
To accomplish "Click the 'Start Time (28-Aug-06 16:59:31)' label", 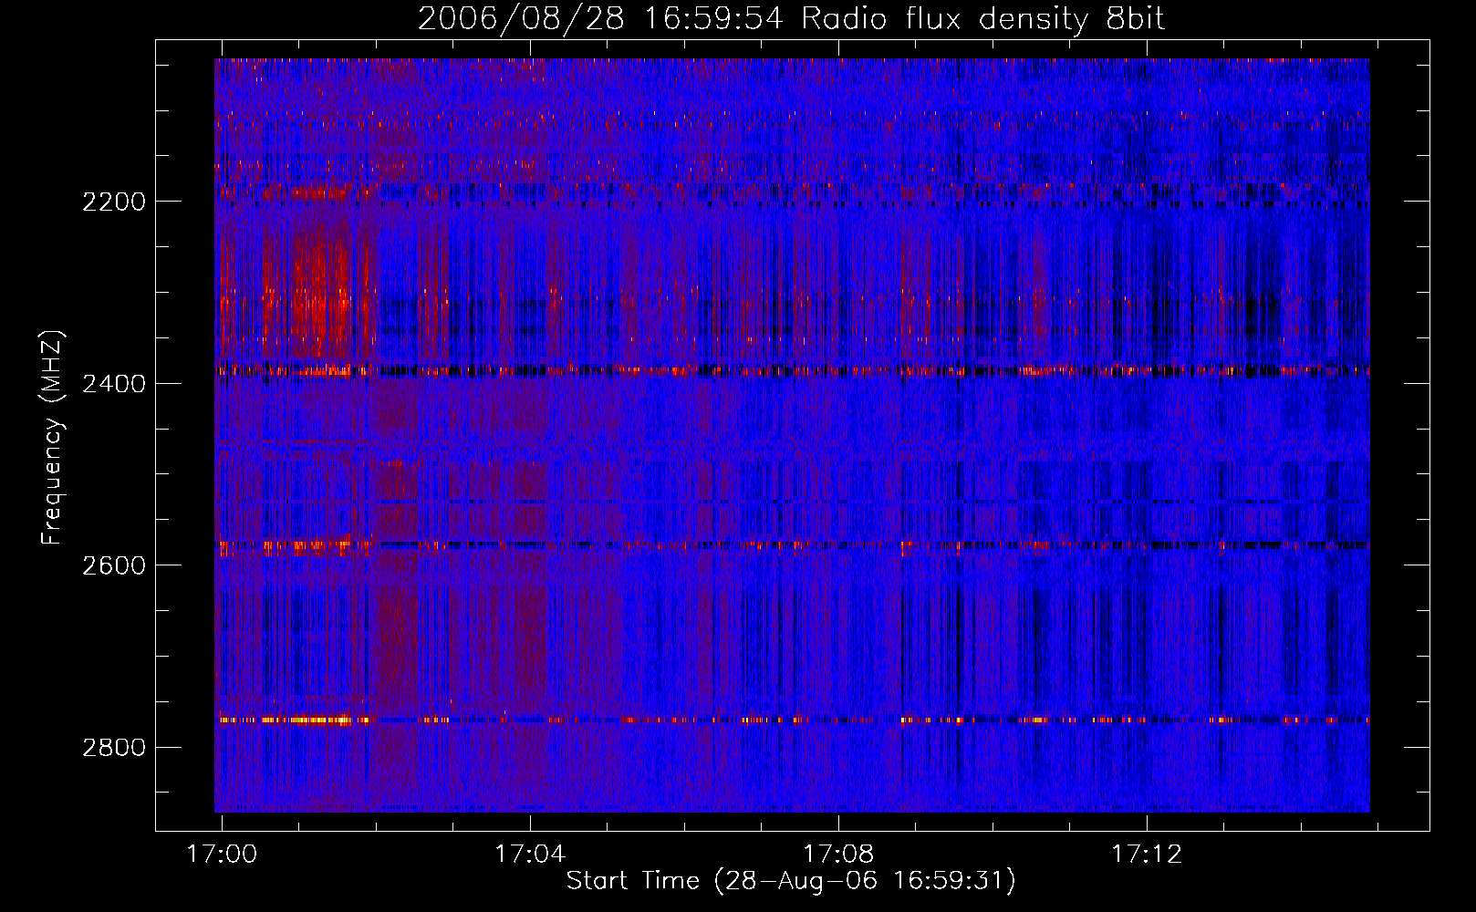I will 791,881.
